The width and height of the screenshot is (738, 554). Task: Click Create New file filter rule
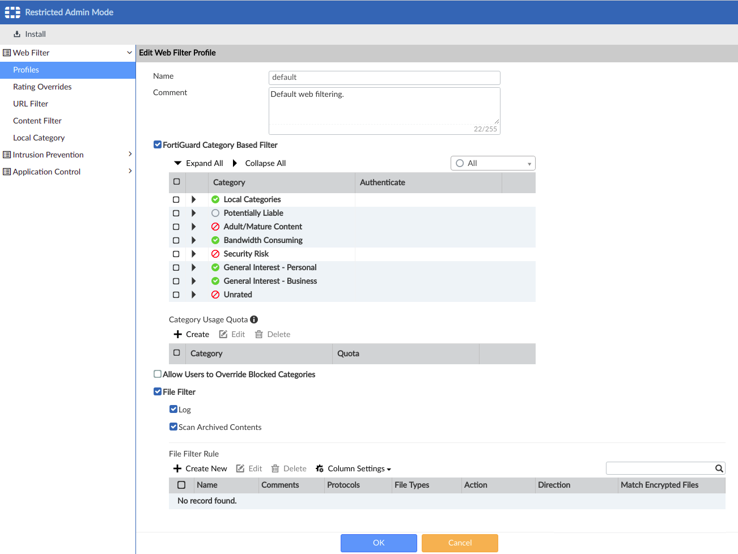200,468
